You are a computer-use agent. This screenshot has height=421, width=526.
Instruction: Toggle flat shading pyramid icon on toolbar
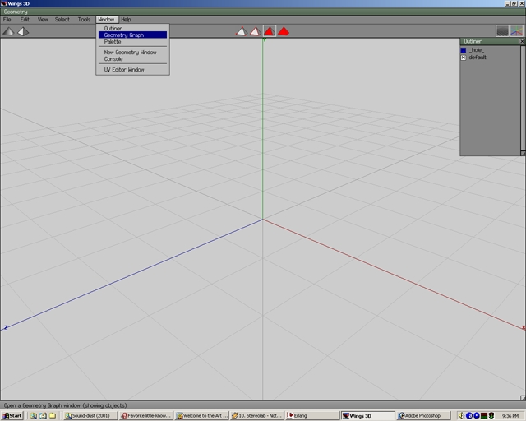tap(8, 31)
